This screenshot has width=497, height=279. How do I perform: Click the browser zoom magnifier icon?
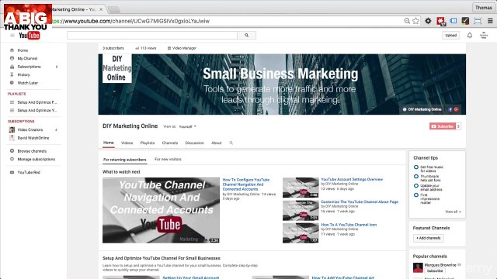(x=407, y=21)
